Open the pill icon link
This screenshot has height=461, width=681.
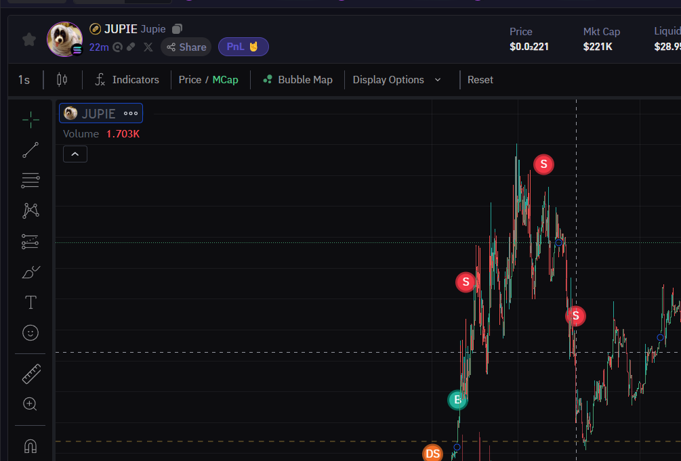(131, 47)
